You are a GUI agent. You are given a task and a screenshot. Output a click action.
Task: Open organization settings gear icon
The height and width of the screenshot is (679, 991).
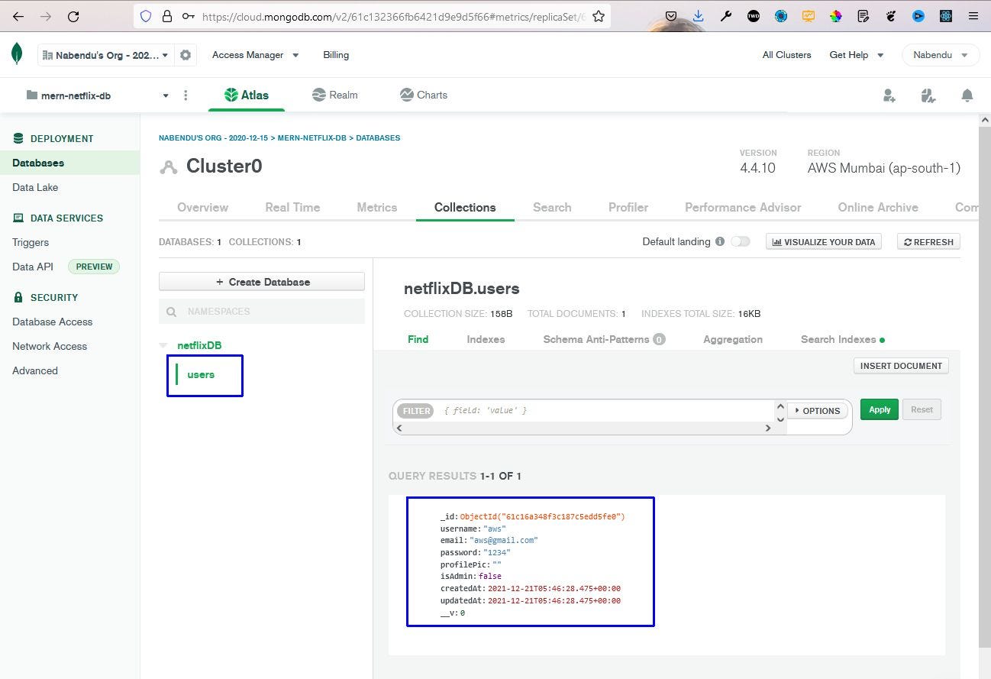186,55
